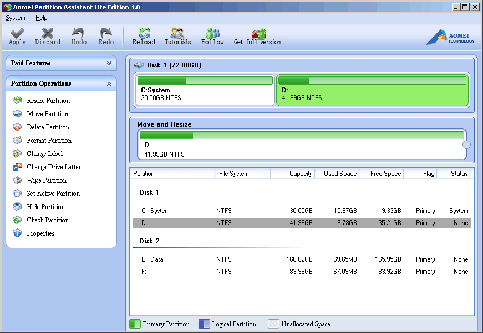Click the app icon in title bar
This screenshot has height=333, width=483.
pyautogui.click(x=7, y=7)
